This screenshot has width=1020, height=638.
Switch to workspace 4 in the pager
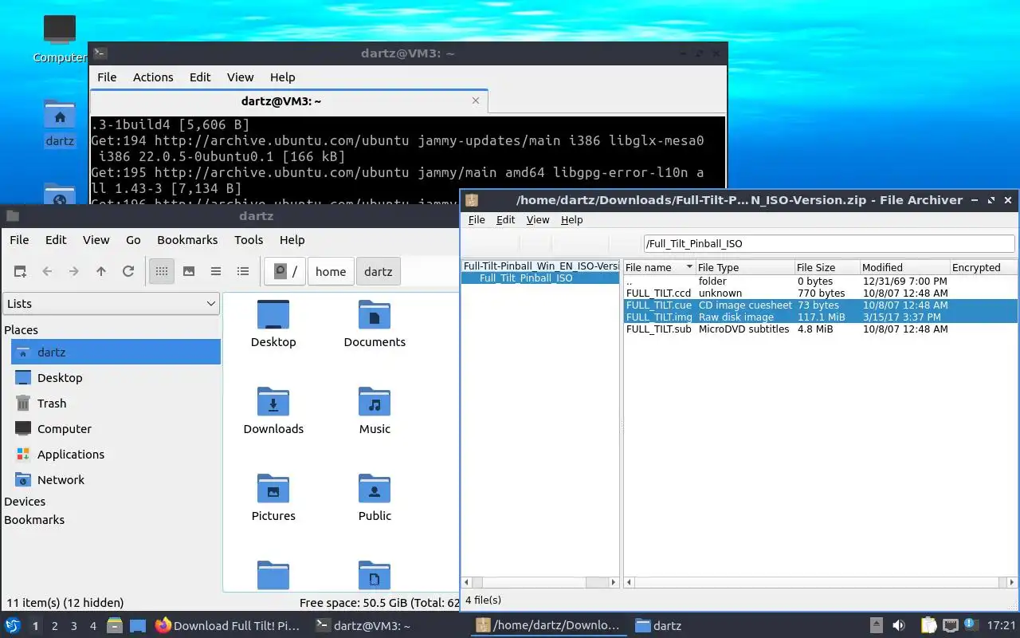92,626
